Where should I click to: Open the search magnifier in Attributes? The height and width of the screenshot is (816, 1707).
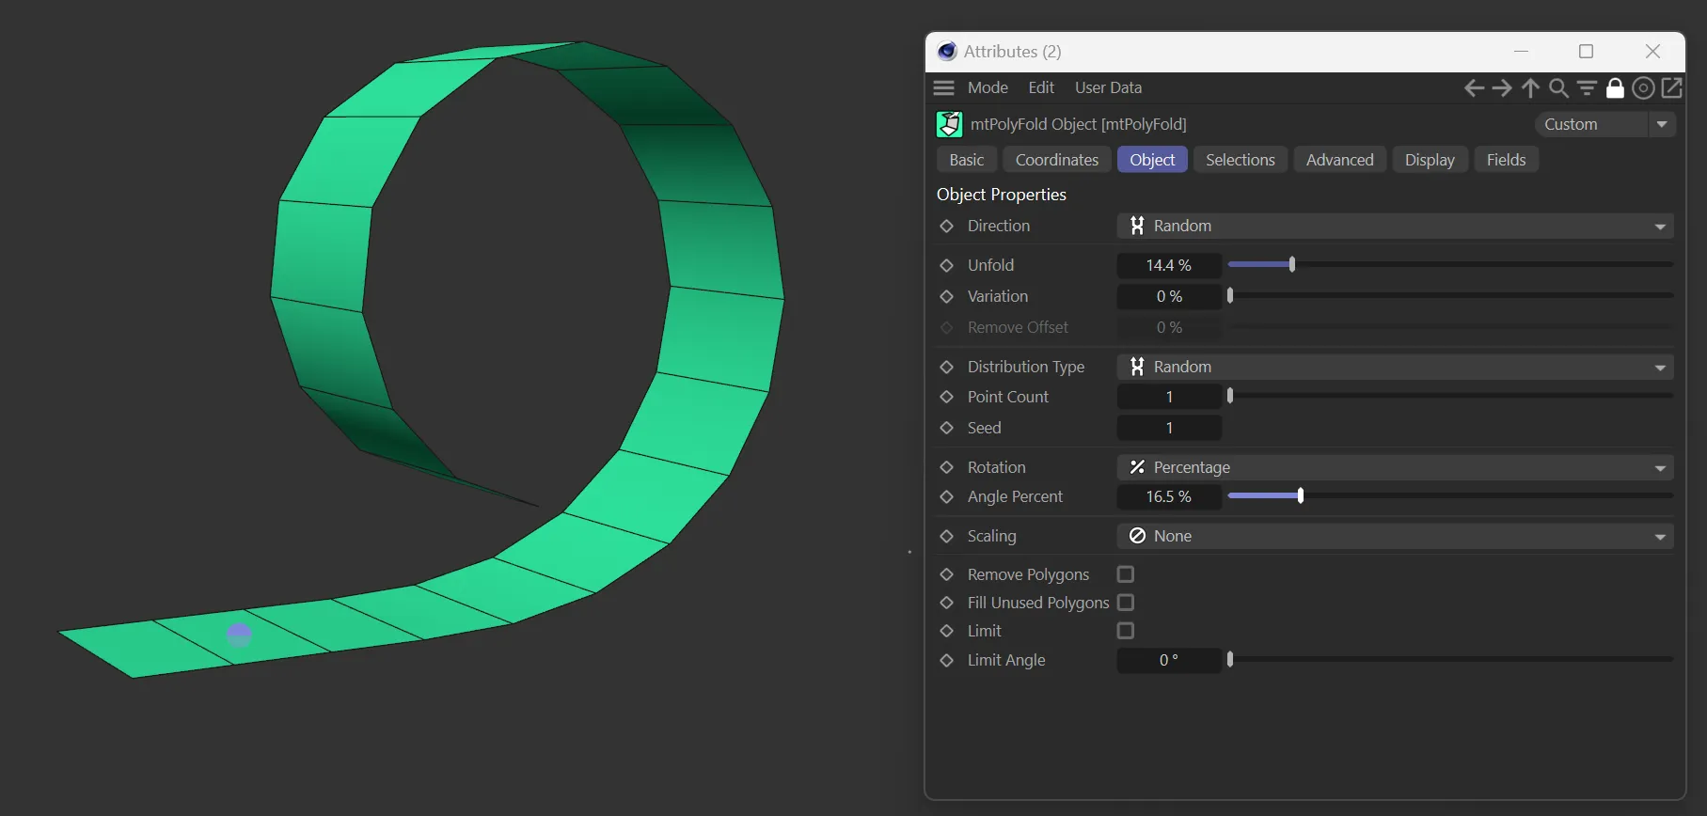(1558, 88)
